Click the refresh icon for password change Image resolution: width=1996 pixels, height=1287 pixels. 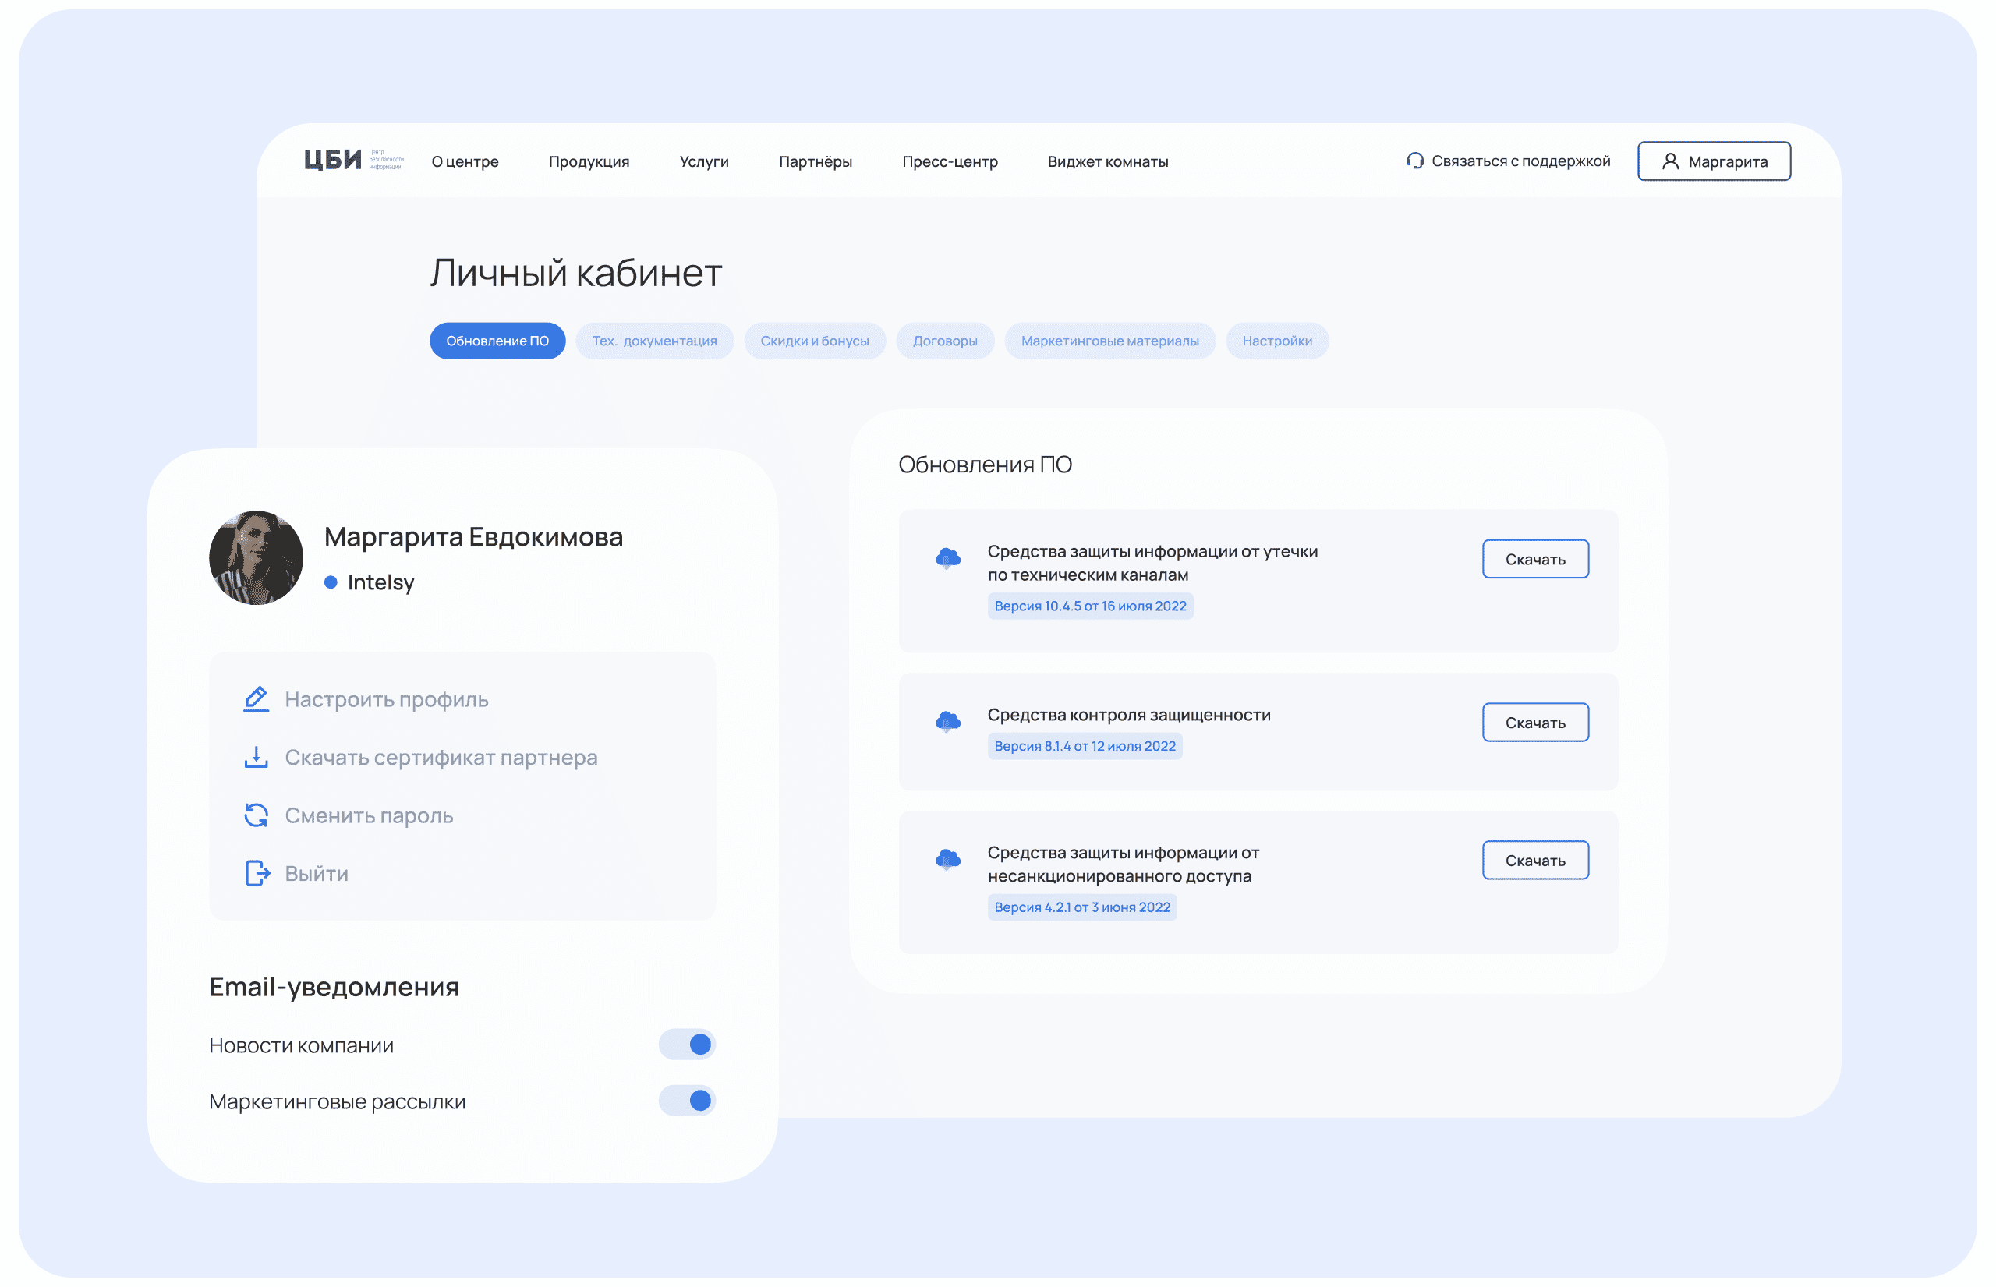(x=256, y=815)
